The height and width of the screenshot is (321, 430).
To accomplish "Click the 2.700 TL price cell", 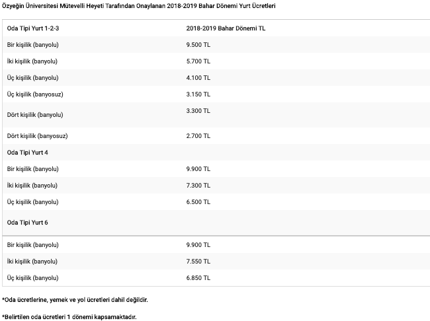I will [198, 136].
